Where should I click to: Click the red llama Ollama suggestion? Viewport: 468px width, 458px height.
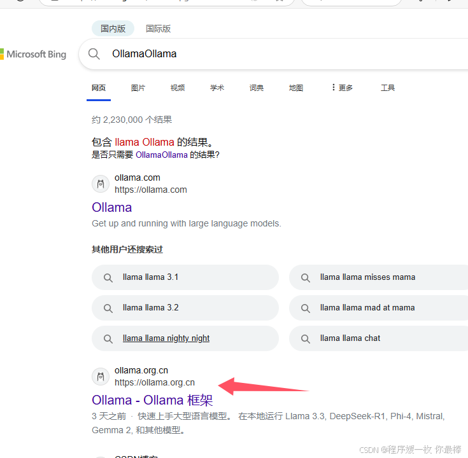point(145,142)
